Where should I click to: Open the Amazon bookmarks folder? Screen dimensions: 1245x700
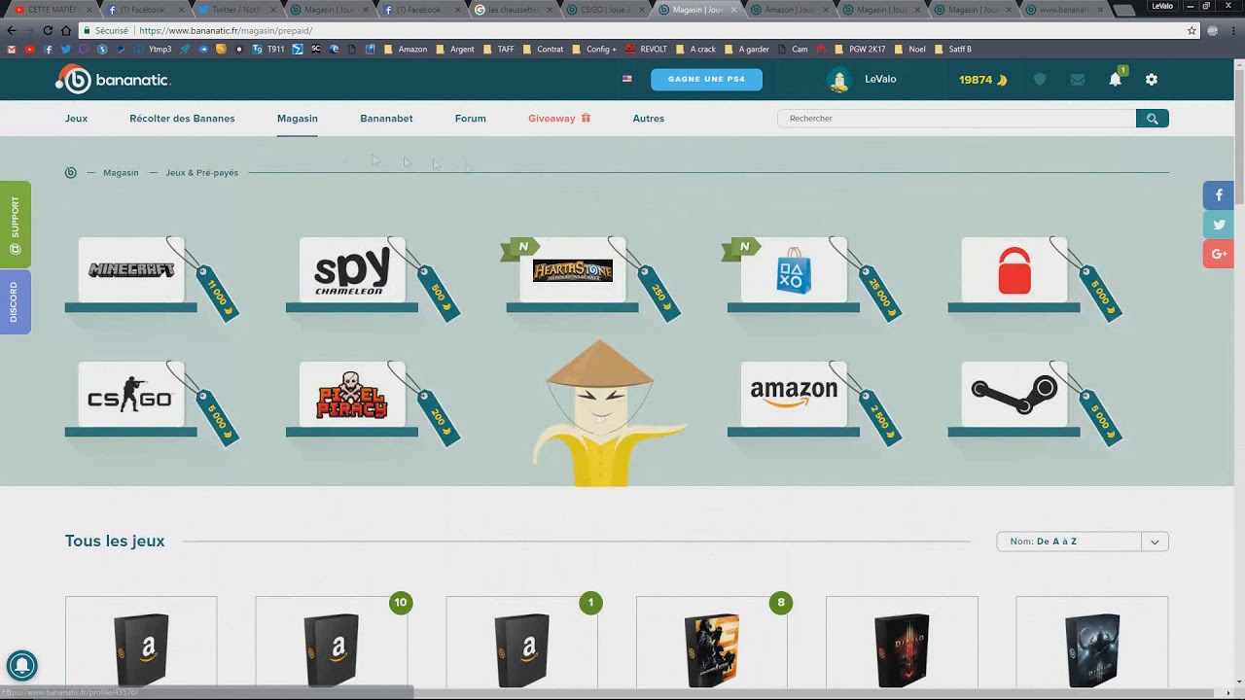coord(406,49)
